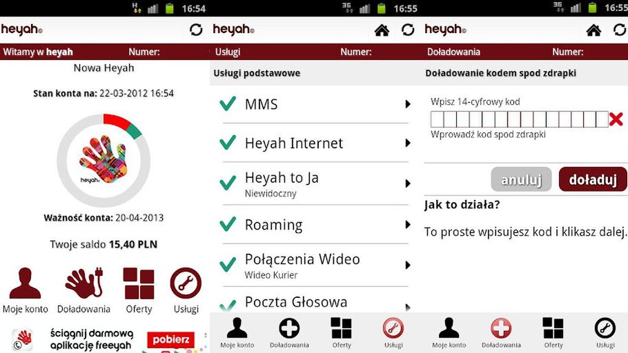Tap heyah logo on the welcome screen header
Viewport: 628px width, 353px height.
pyautogui.click(x=21, y=29)
